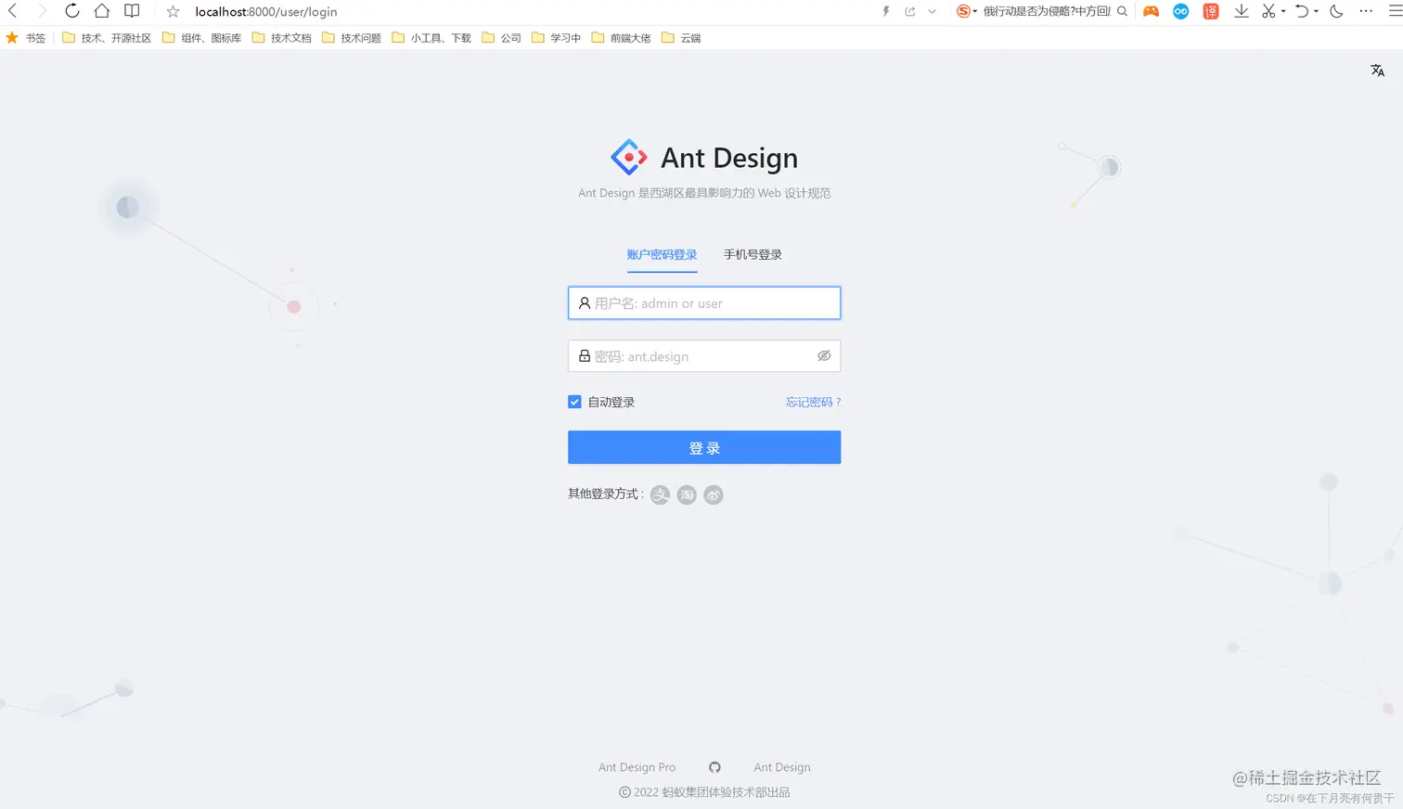Switch to the 手机号登录 tab
The width and height of the screenshot is (1403, 809).
pos(753,254)
